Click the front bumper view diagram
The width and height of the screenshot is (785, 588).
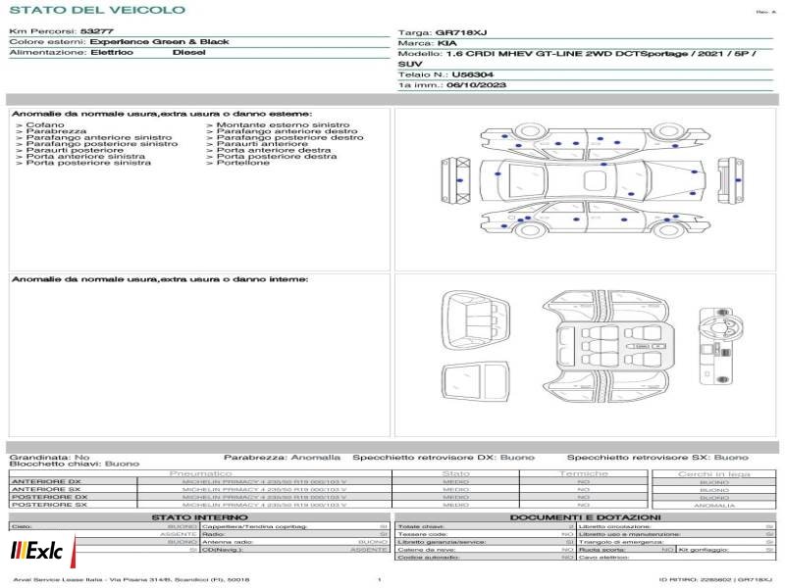click(x=457, y=180)
